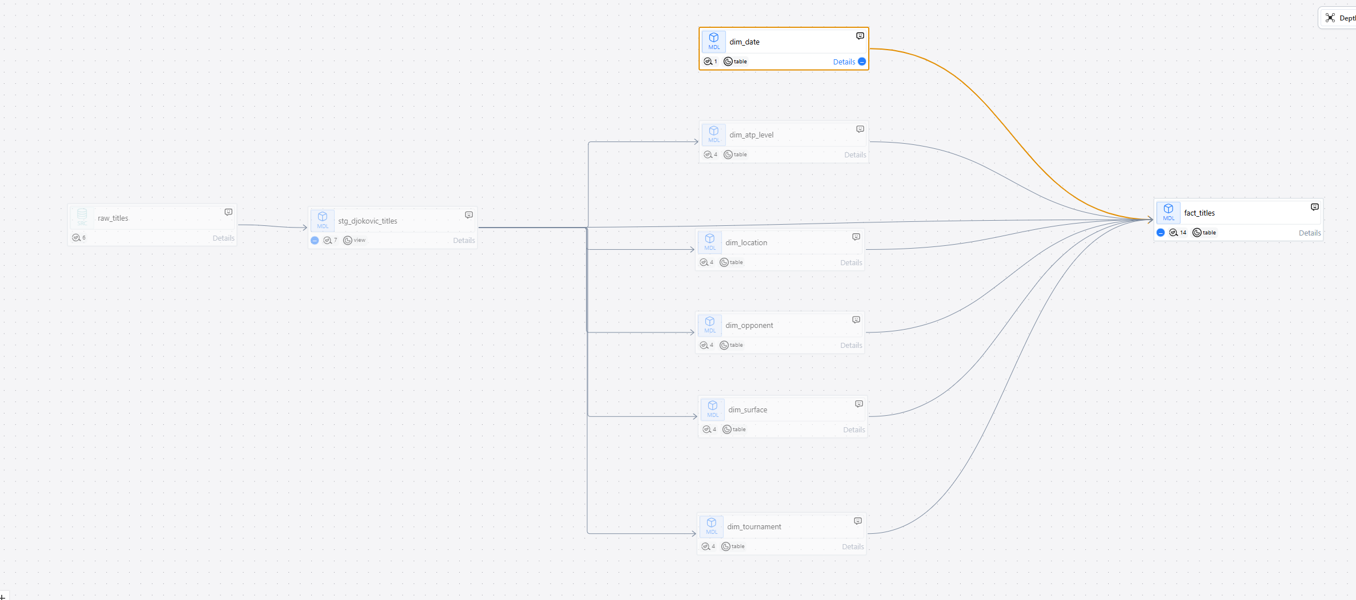1356x600 pixels.
Task: Open Details link on fact_titles
Action: coord(1310,233)
